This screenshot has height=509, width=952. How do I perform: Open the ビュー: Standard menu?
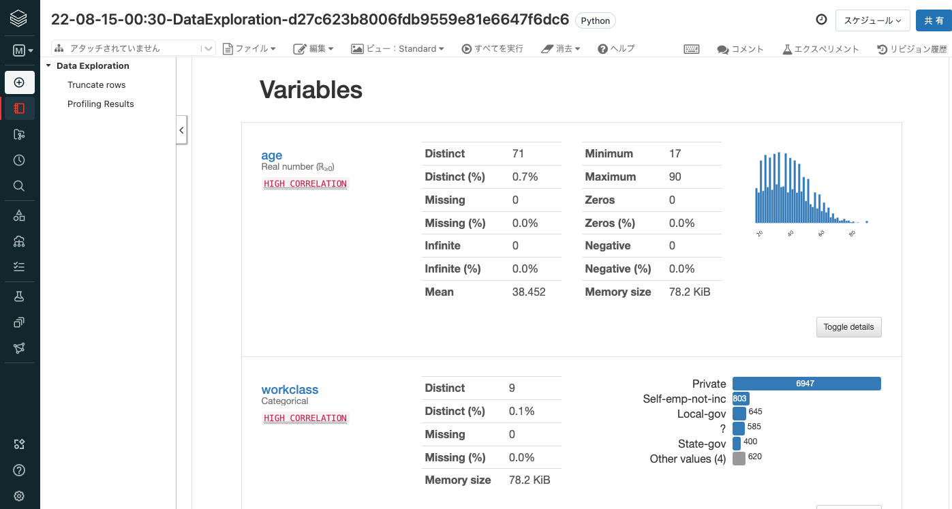397,49
